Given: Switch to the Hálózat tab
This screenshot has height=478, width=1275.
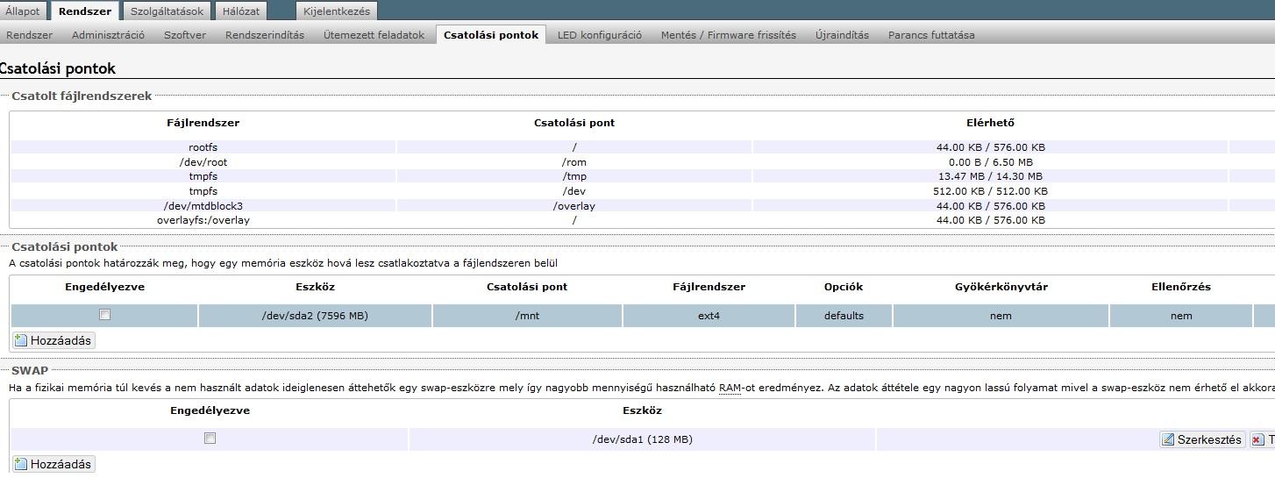Looking at the screenshot, I should (240, 11).
